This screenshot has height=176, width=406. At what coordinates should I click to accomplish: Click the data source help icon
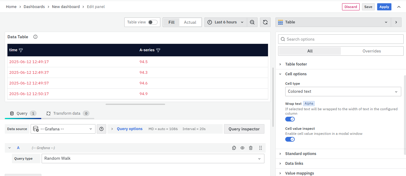pyautogui.click(x=101, y=129)
